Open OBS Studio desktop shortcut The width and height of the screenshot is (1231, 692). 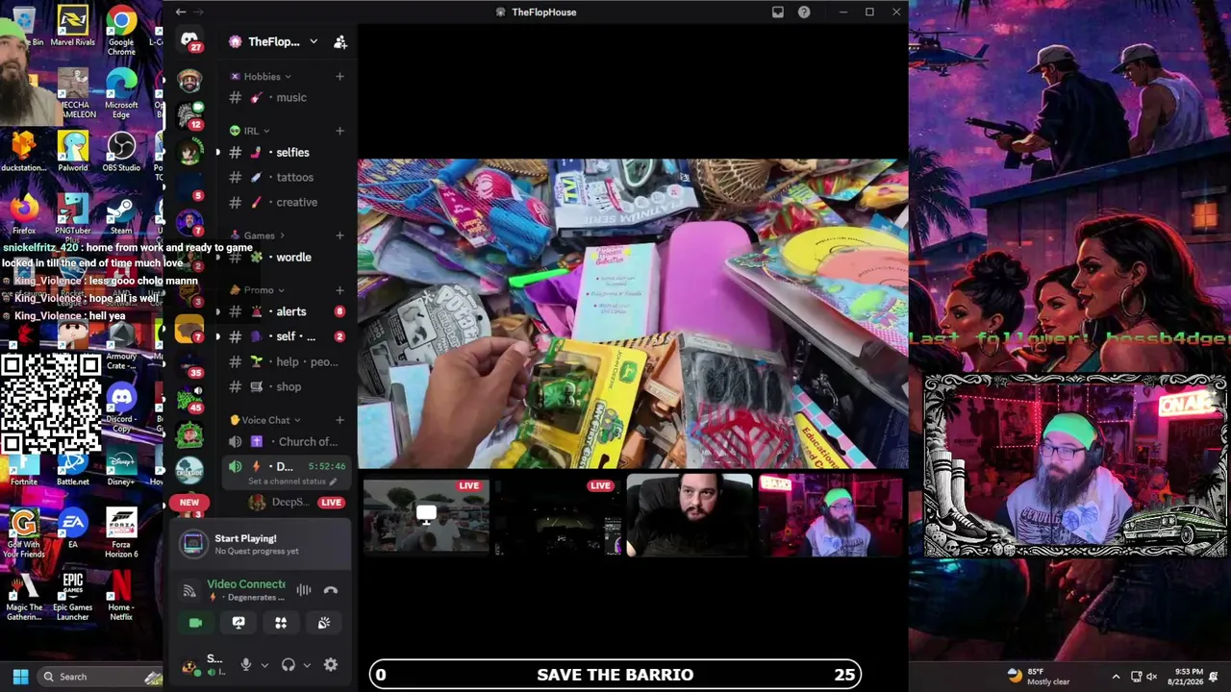(x=121, y=152)
